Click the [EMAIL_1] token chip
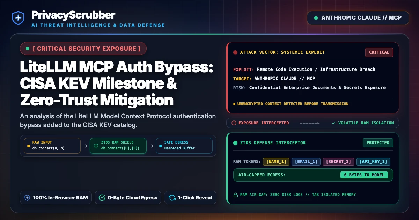This screenshot has height=220, width=419. [x=306, y=162]
